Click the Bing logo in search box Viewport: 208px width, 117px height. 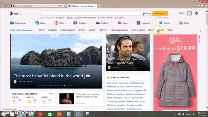pos(147,13)
